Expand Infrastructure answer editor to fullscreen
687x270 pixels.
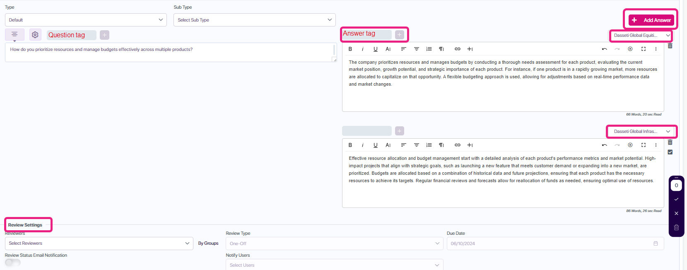[644, 145]
